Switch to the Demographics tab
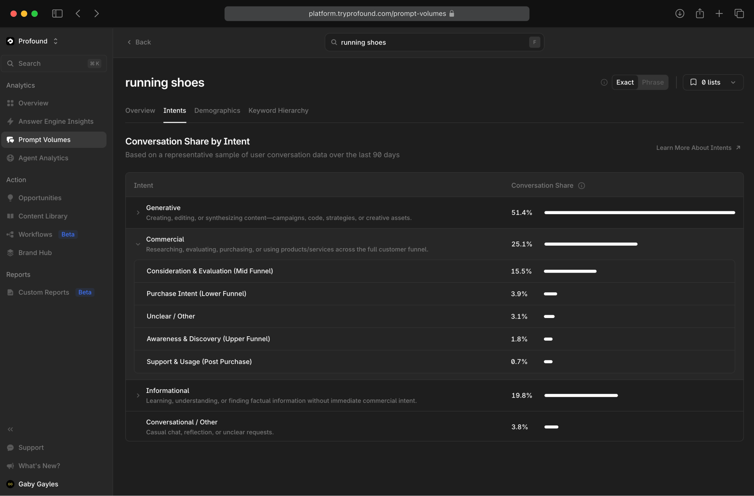754x496 pixels. click(217, 110)
